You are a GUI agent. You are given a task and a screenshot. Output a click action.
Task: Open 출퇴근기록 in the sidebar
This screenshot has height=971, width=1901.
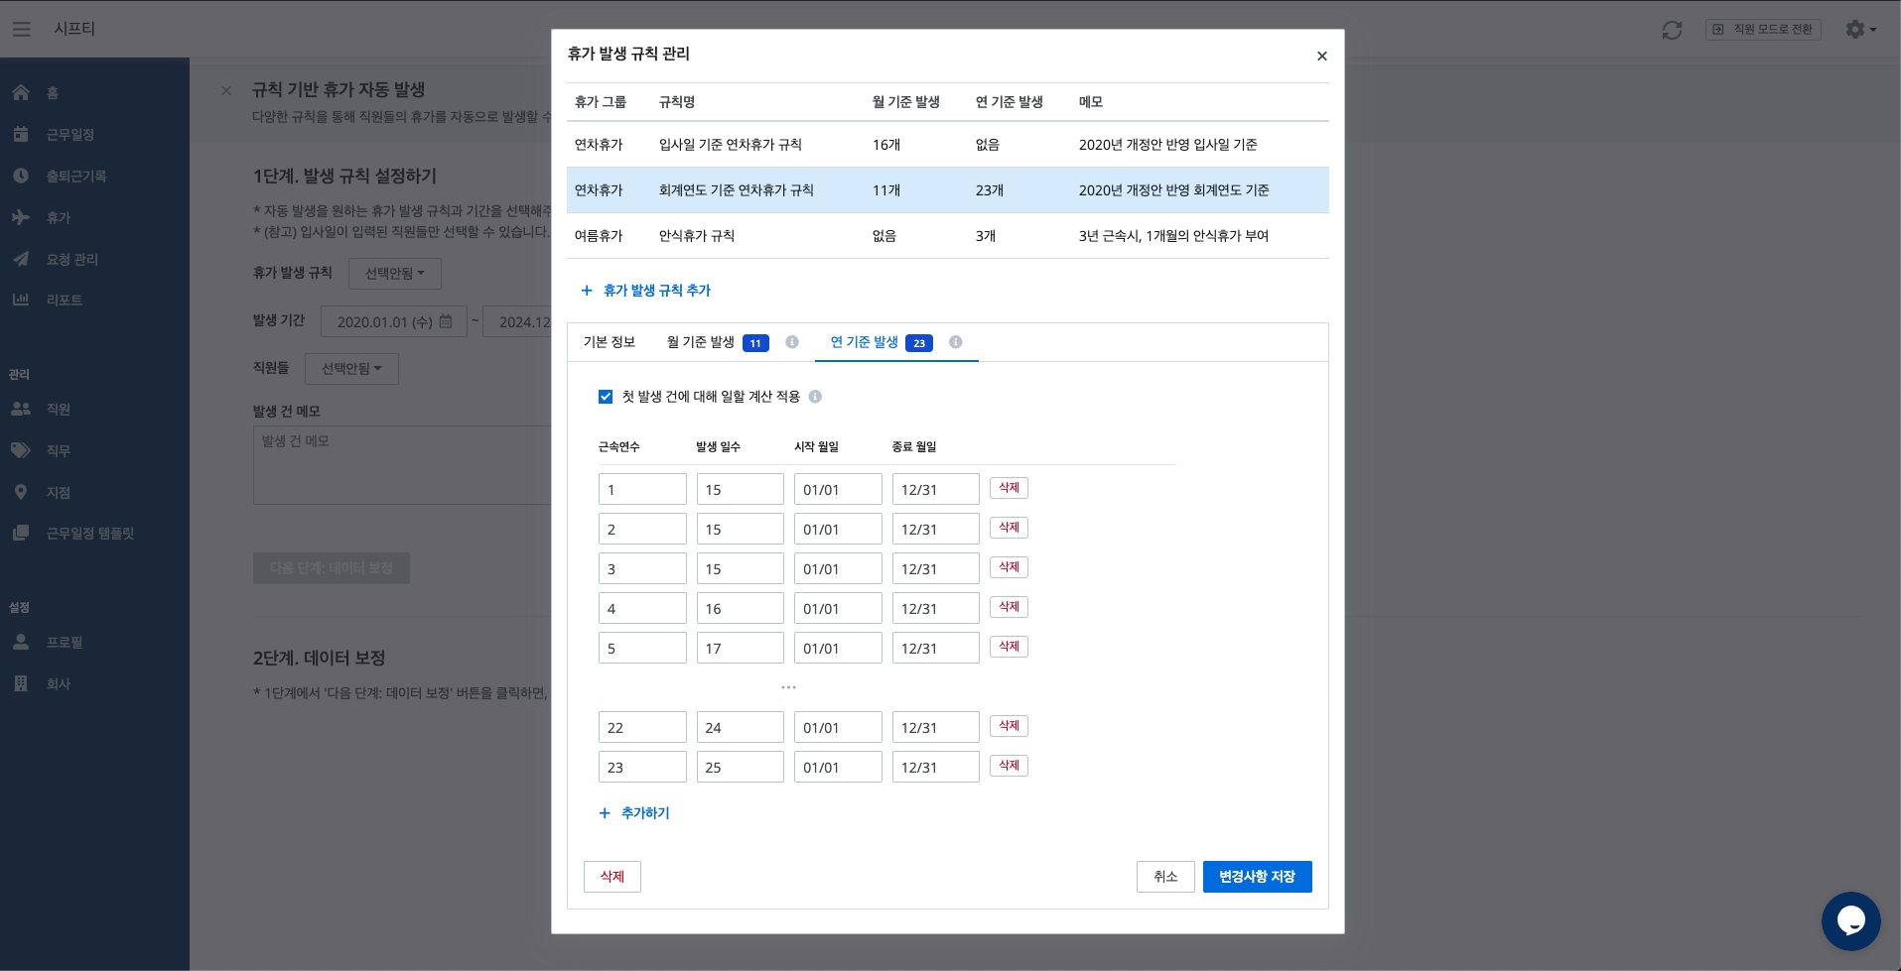75,176
